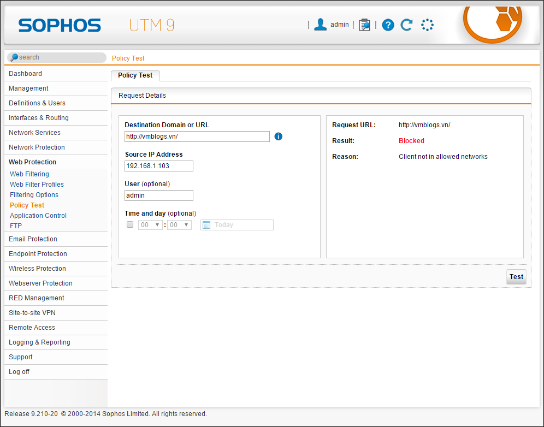544x427 pixels.
Task: Expand the hour dropdown
Action: click(150, 225)
